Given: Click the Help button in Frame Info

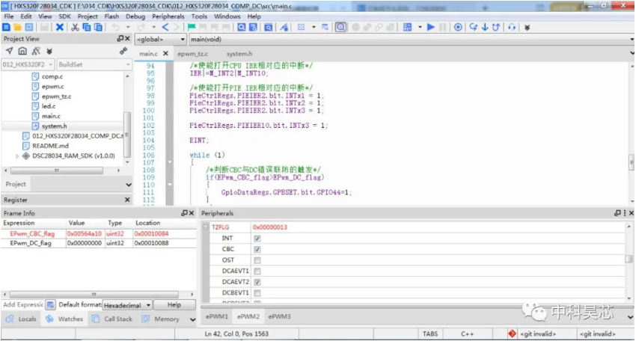Looking at the screenshot, I should tap(174, 305).
